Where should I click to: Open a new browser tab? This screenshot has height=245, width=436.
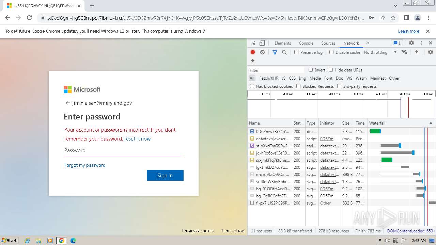point(92,6)
